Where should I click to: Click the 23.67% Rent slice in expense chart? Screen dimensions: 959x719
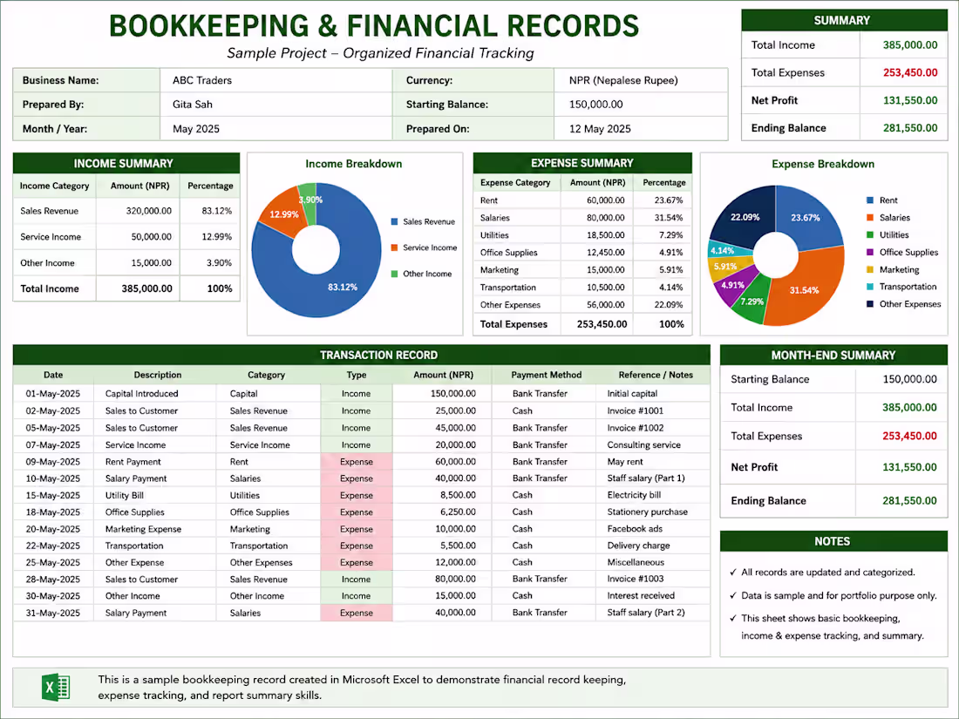click(807, 217)
